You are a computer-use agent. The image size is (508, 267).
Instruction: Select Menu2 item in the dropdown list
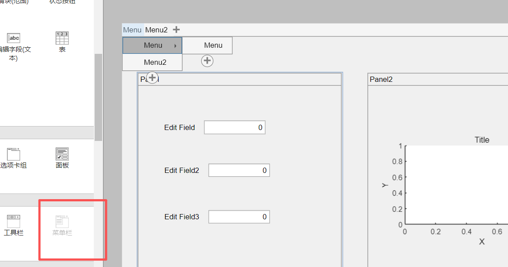(155, 62)
